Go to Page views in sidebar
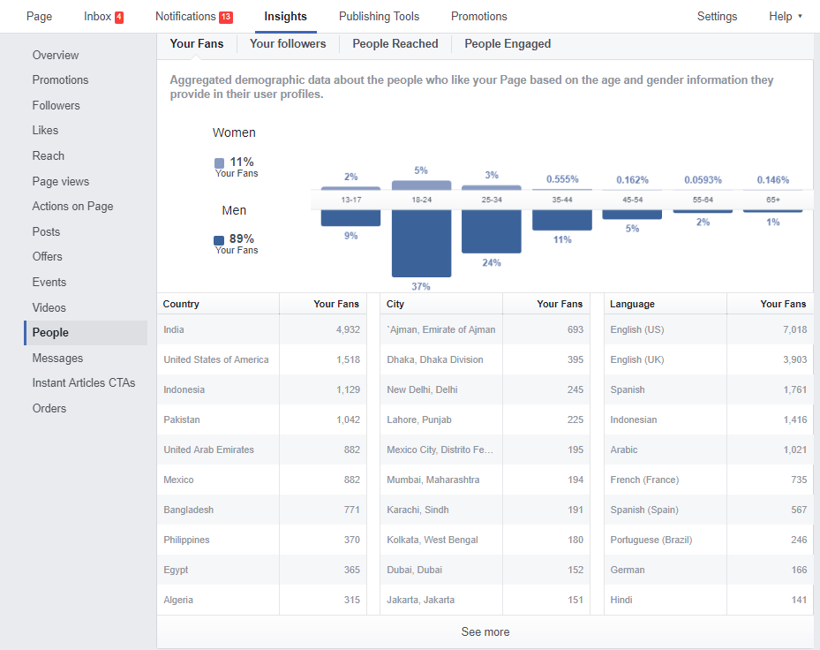The height and width of the screenshot is (650, 820). [61, 182]
